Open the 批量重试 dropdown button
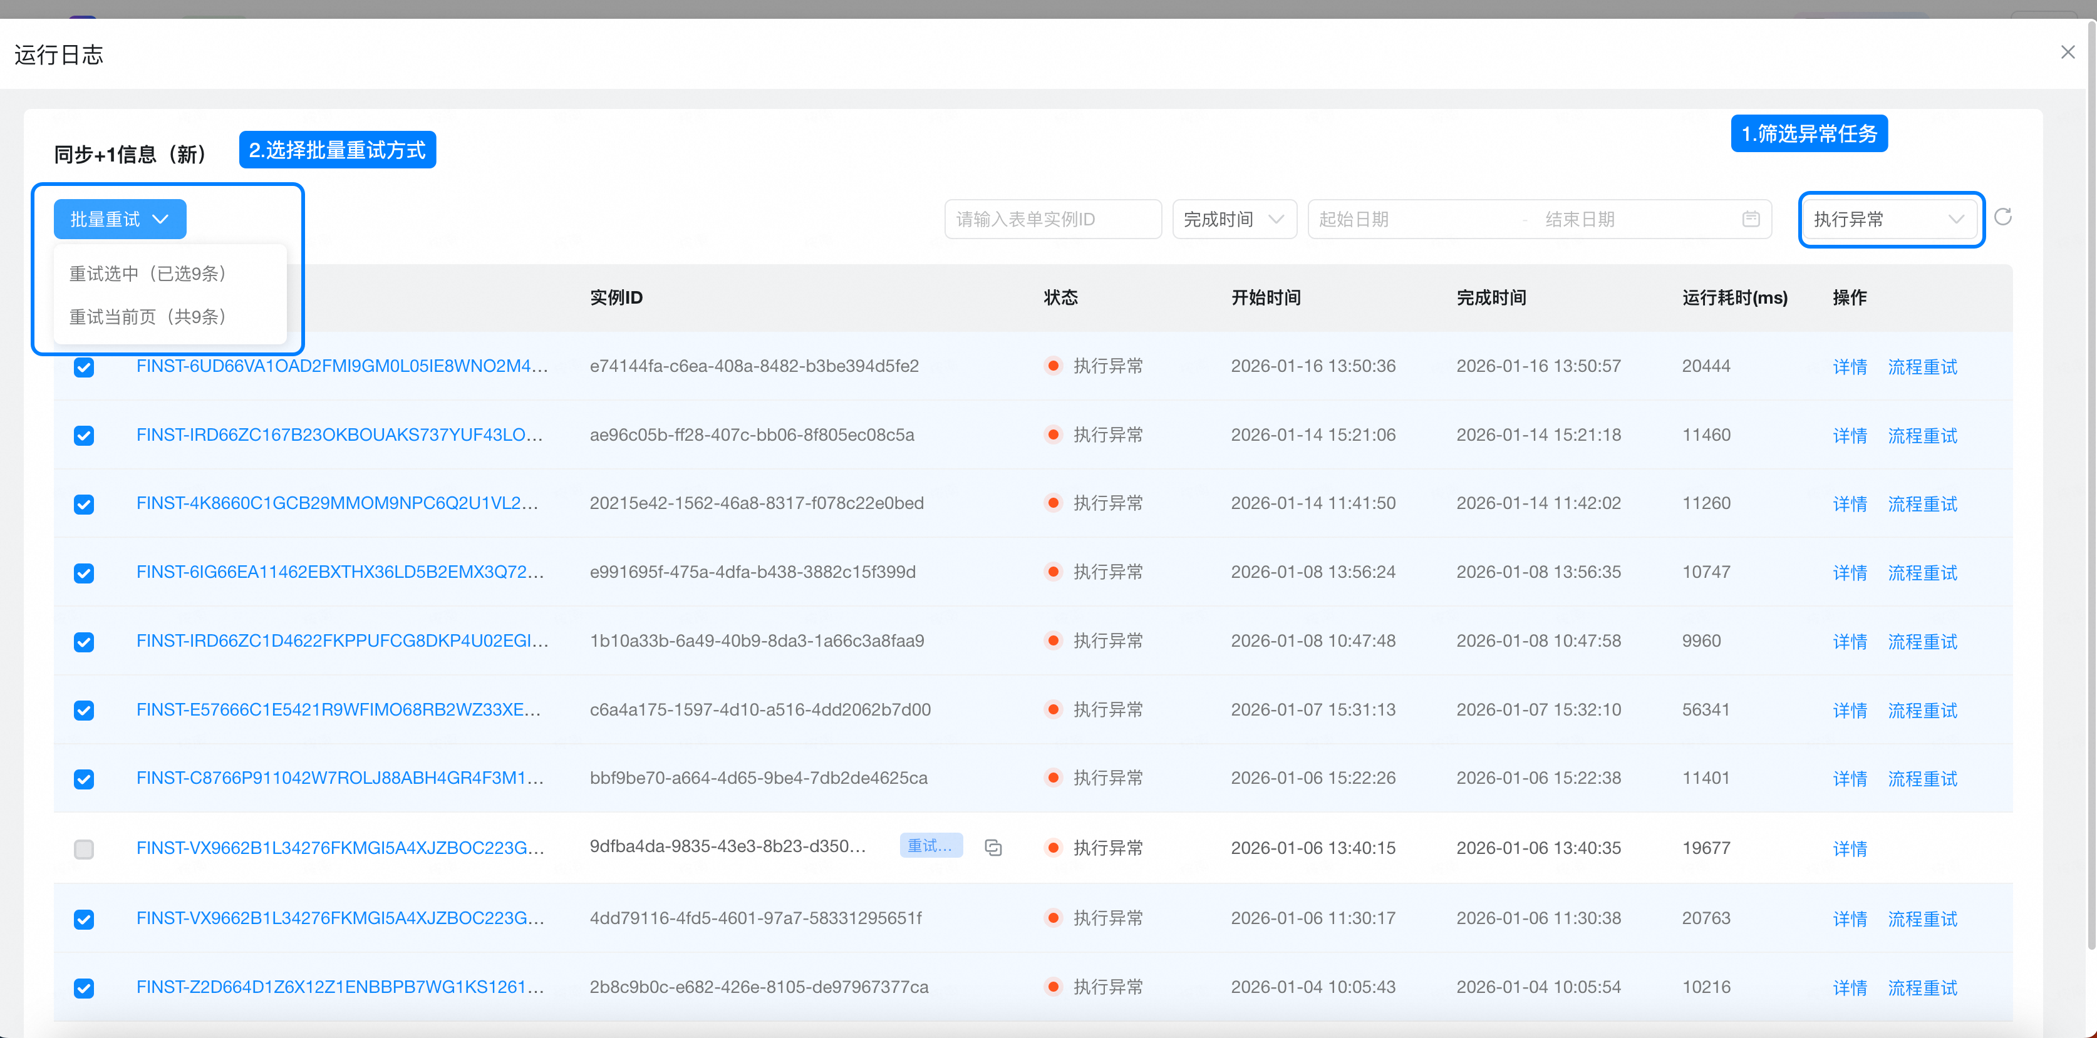Image resolution: width=2097 pixels, height=1038 pixels. [120, 219]
